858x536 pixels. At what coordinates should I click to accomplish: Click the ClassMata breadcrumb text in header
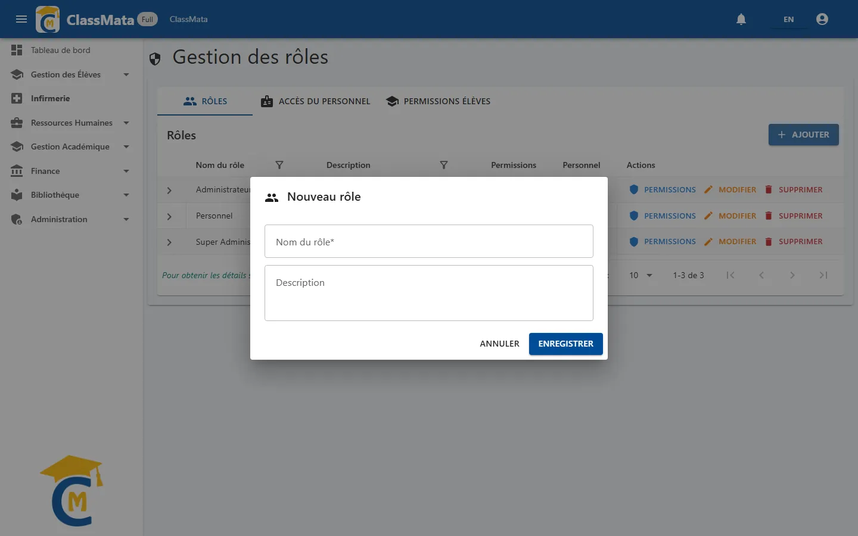pyautogui.click(x=188, y=19)
